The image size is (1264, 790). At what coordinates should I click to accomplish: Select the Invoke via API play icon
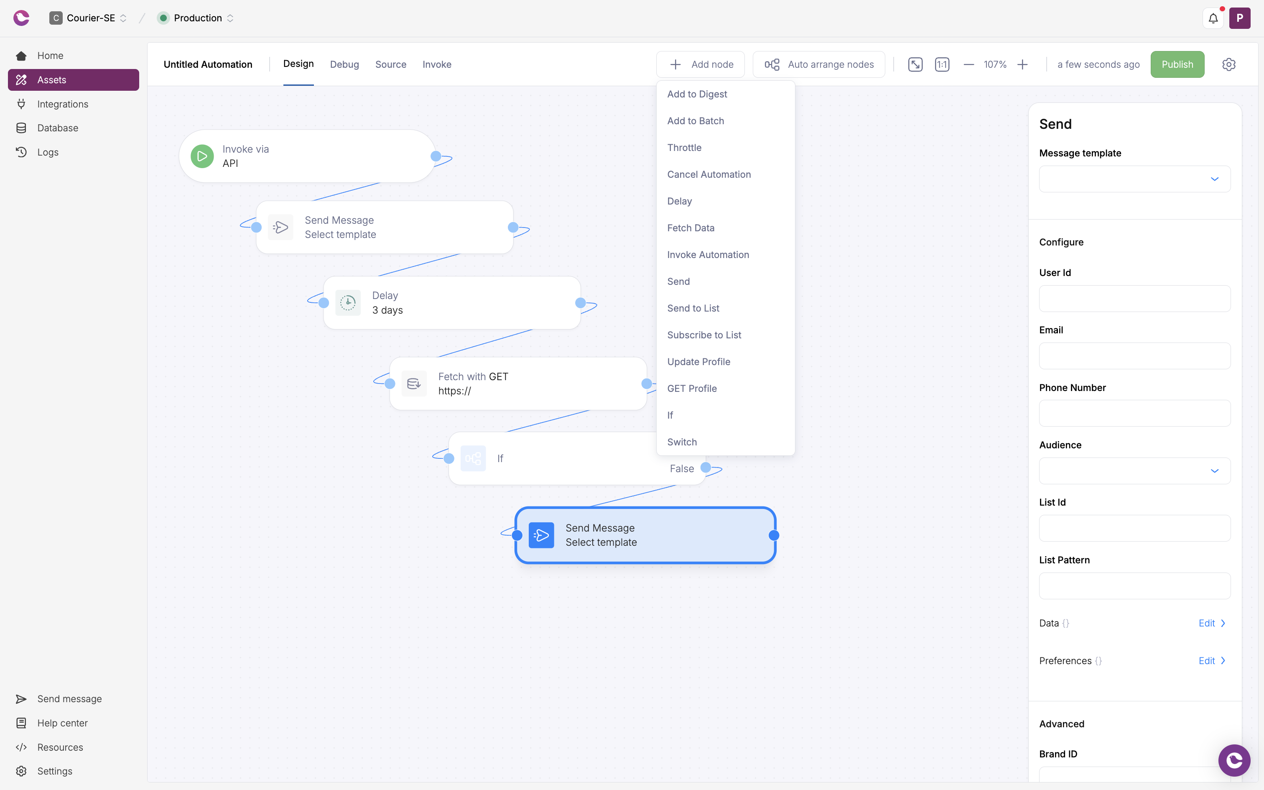tap(202, 156)
